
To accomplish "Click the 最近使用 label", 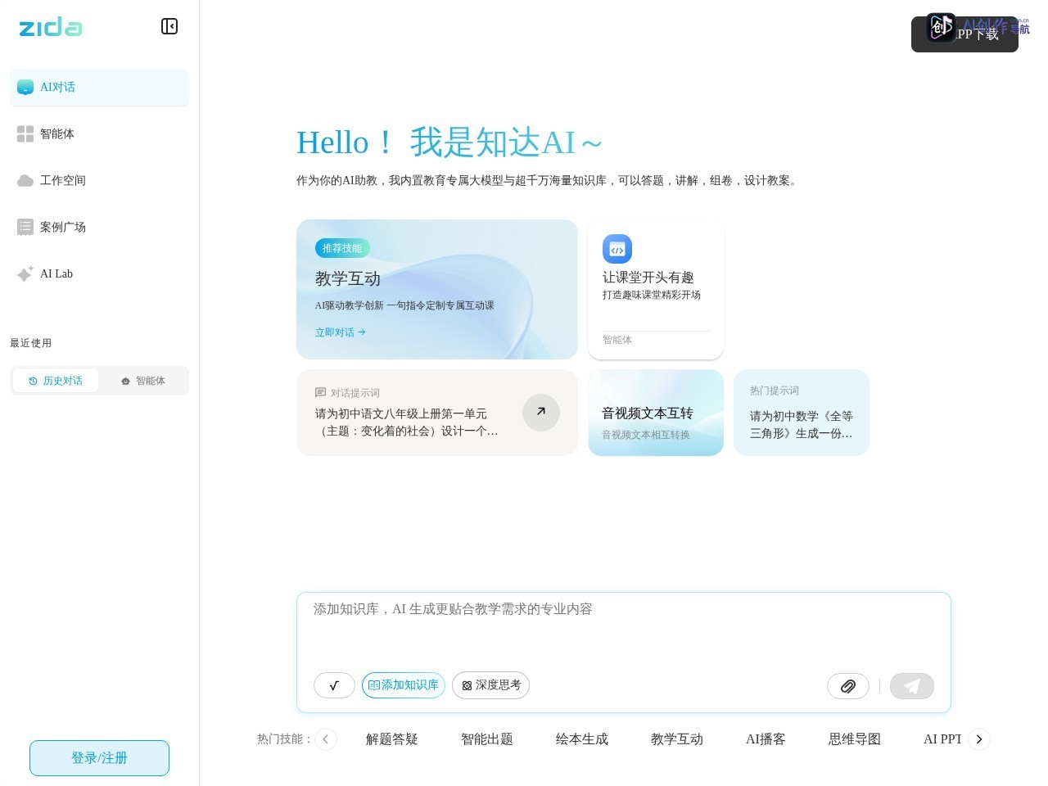I will [30, 343].
